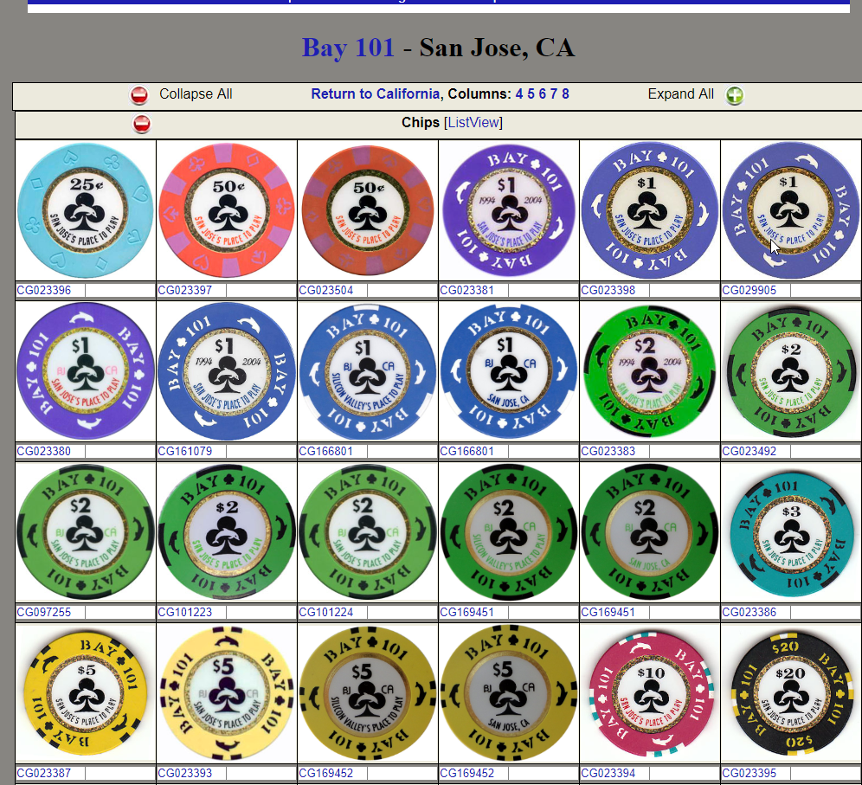Open the CG023504 catalog link

click(325, 290)
